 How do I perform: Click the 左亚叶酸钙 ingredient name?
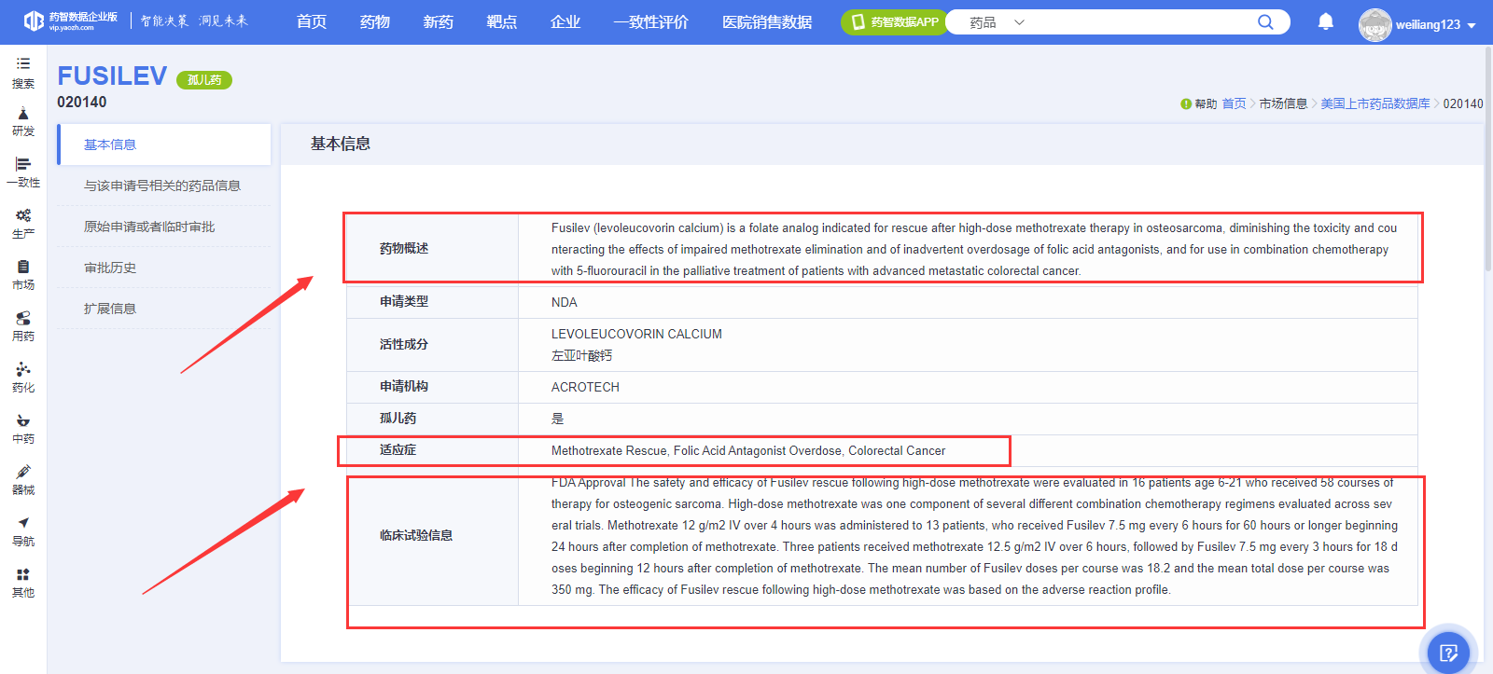[581, 355]
